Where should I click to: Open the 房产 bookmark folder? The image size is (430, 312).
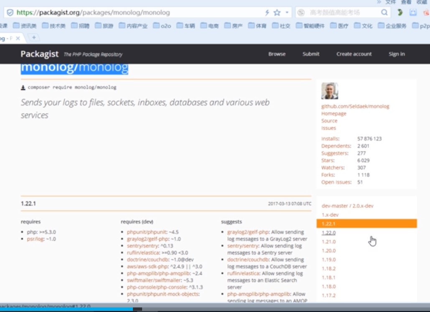click(x=233, y=26)
